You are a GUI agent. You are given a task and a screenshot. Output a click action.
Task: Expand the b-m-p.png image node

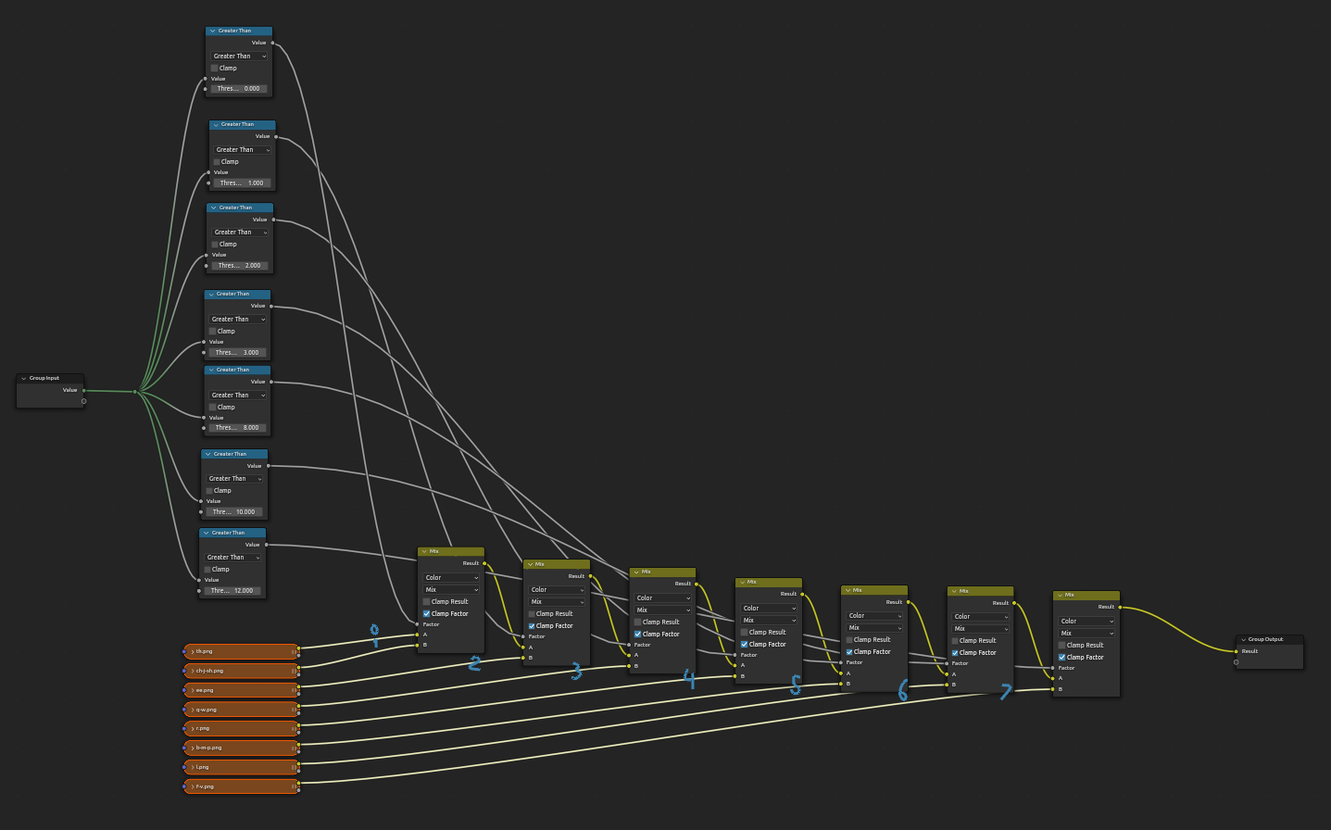(x=192, y=748)
